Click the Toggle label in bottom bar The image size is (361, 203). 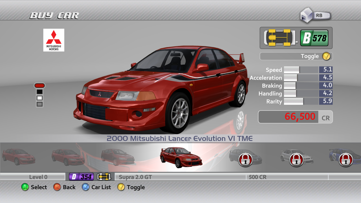pyautogui.click(x=136, y=187)
